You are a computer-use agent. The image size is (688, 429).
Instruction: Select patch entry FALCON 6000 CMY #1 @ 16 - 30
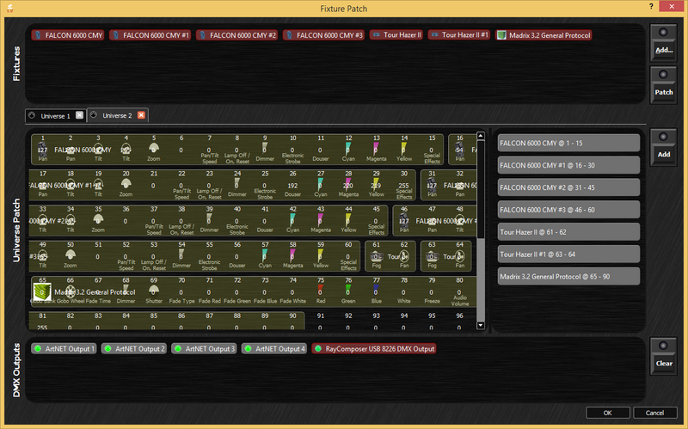[568, 165]
